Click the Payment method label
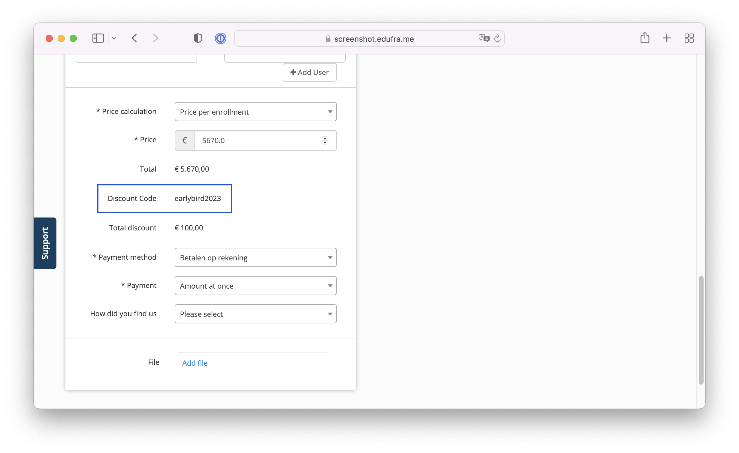Viewport: 739px width, 453px height. click(125, 257)
